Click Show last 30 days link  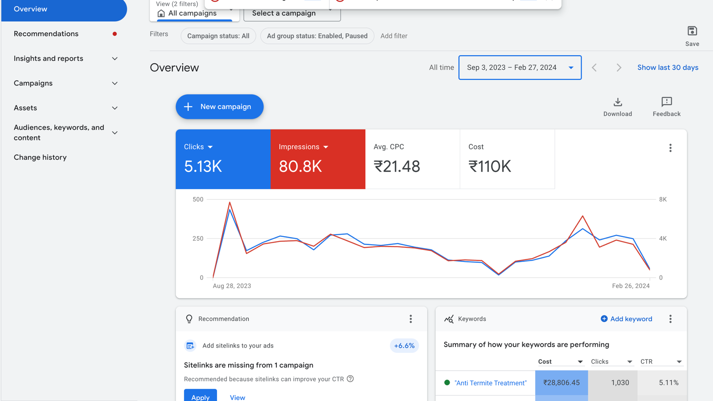[668, 68]
